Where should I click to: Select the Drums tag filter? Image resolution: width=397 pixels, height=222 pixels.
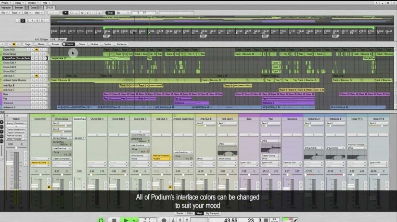coord(81,44)
